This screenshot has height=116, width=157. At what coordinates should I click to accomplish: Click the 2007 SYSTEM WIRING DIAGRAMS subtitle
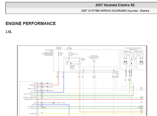pyautogui.click(x=115, y=11)
